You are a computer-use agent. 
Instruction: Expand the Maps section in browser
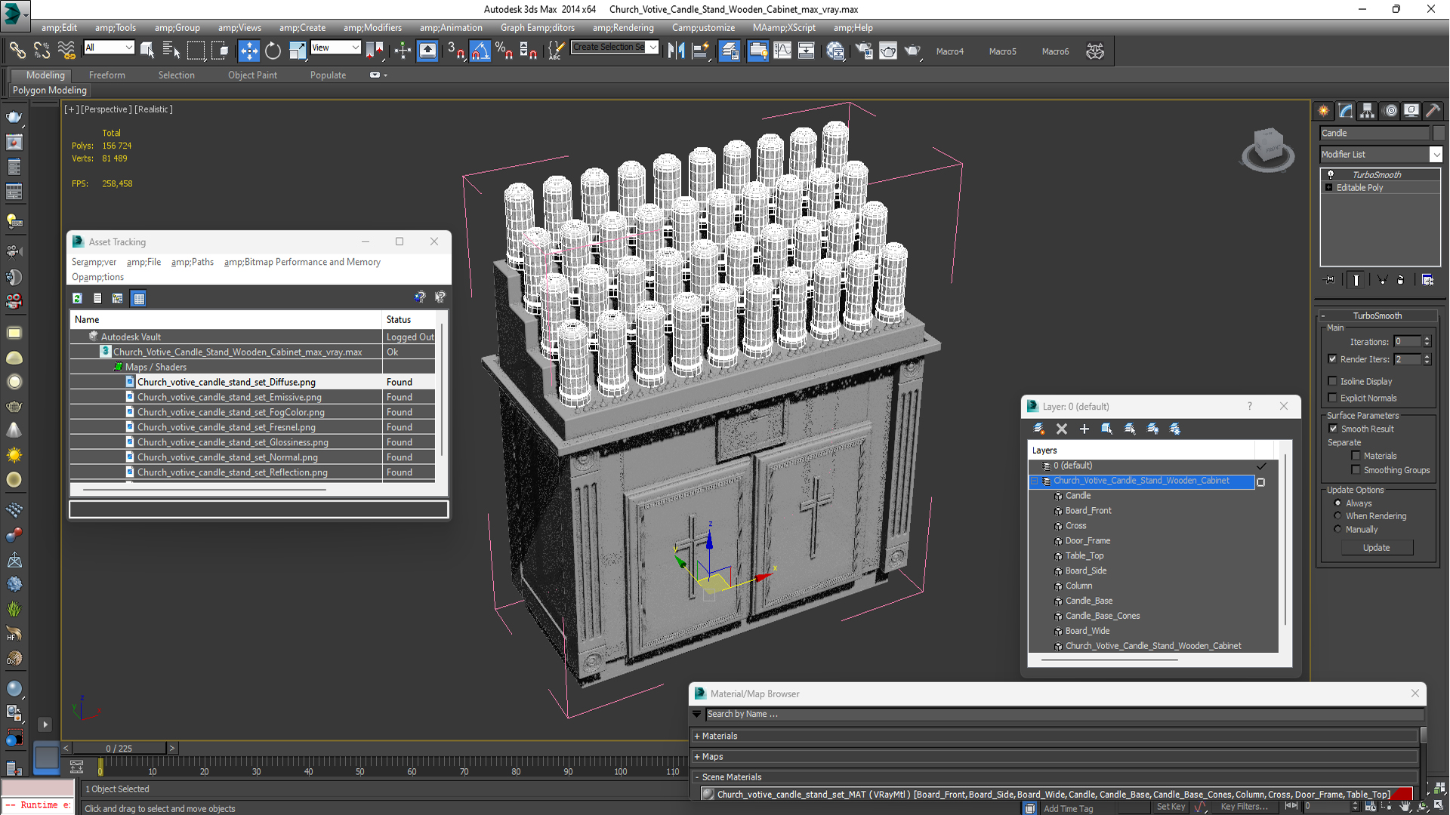(x=697, y=756)
